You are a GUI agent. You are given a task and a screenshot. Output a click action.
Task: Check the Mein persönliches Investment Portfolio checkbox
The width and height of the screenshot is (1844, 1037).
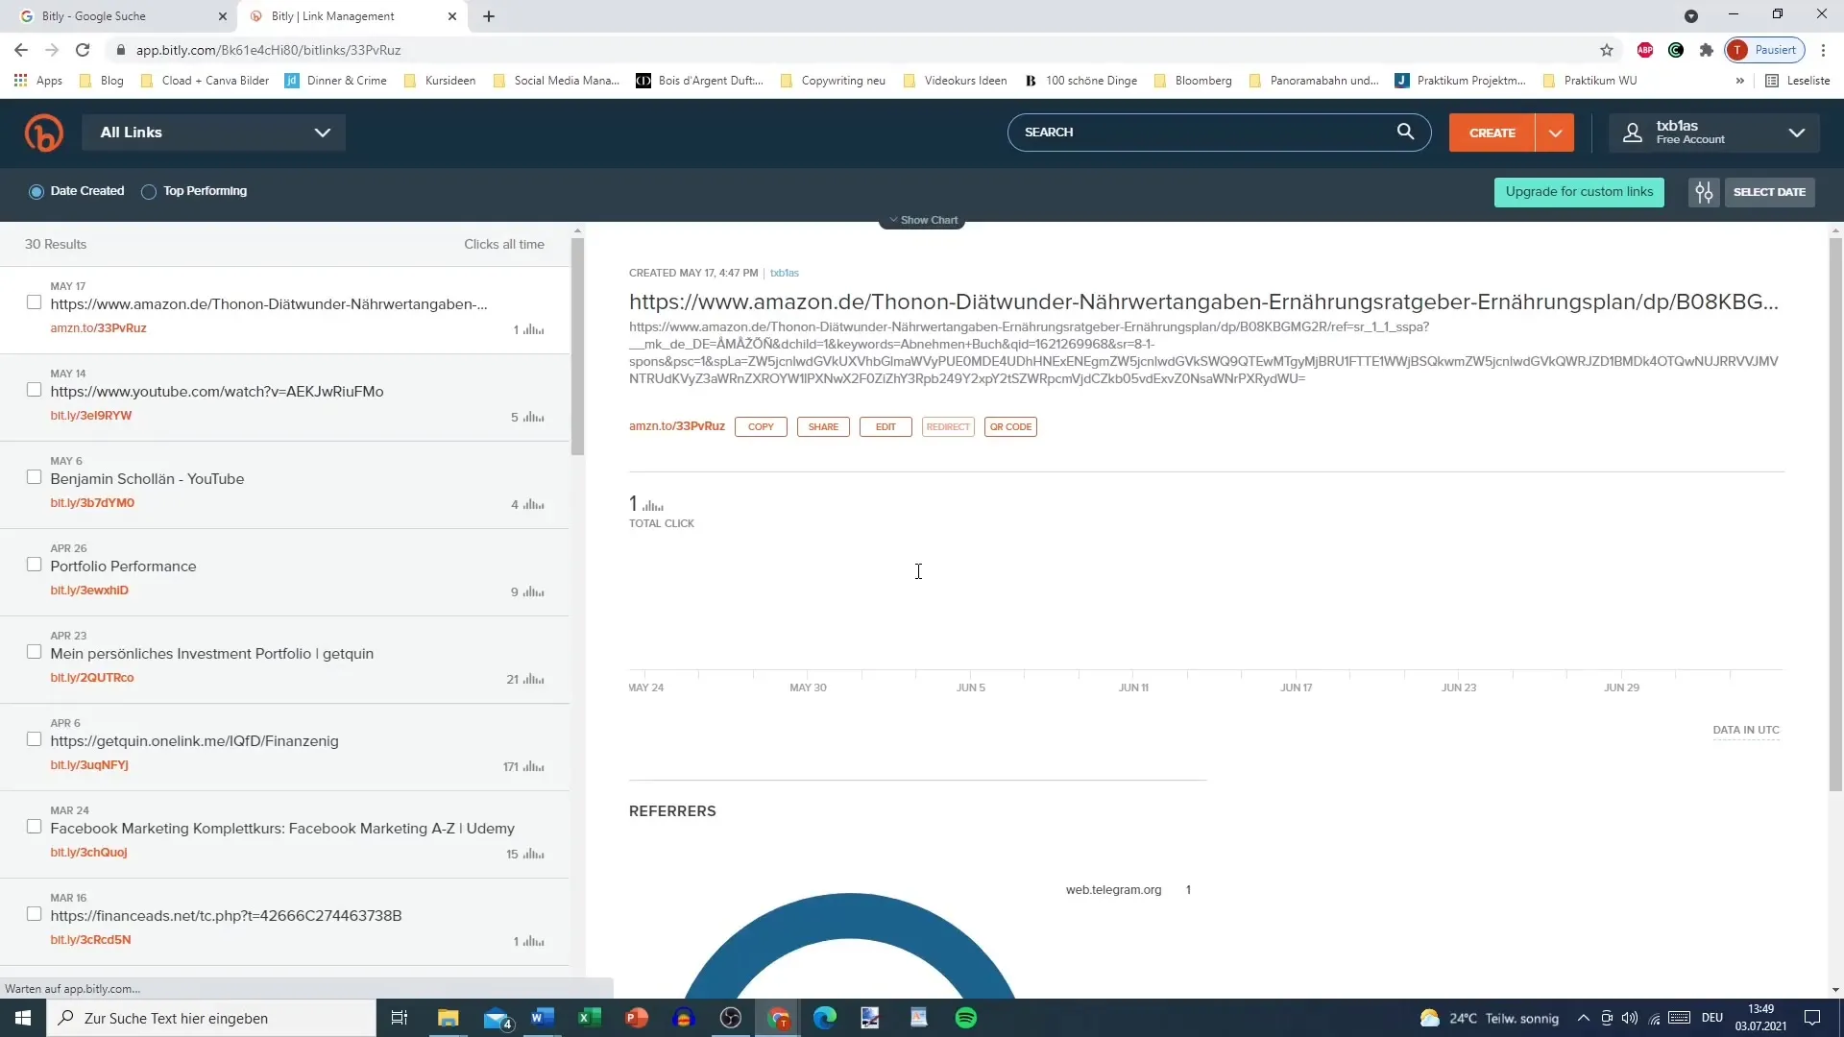[x=34, y=652]
